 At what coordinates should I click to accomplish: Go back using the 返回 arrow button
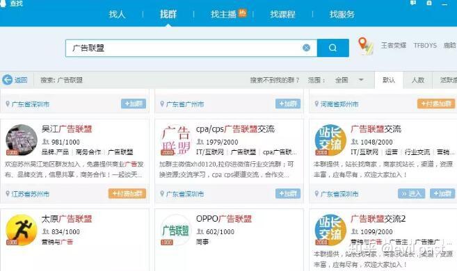click(15, 80)
